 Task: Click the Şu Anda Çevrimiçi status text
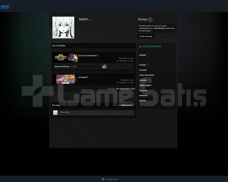click(x=150, y=46)
